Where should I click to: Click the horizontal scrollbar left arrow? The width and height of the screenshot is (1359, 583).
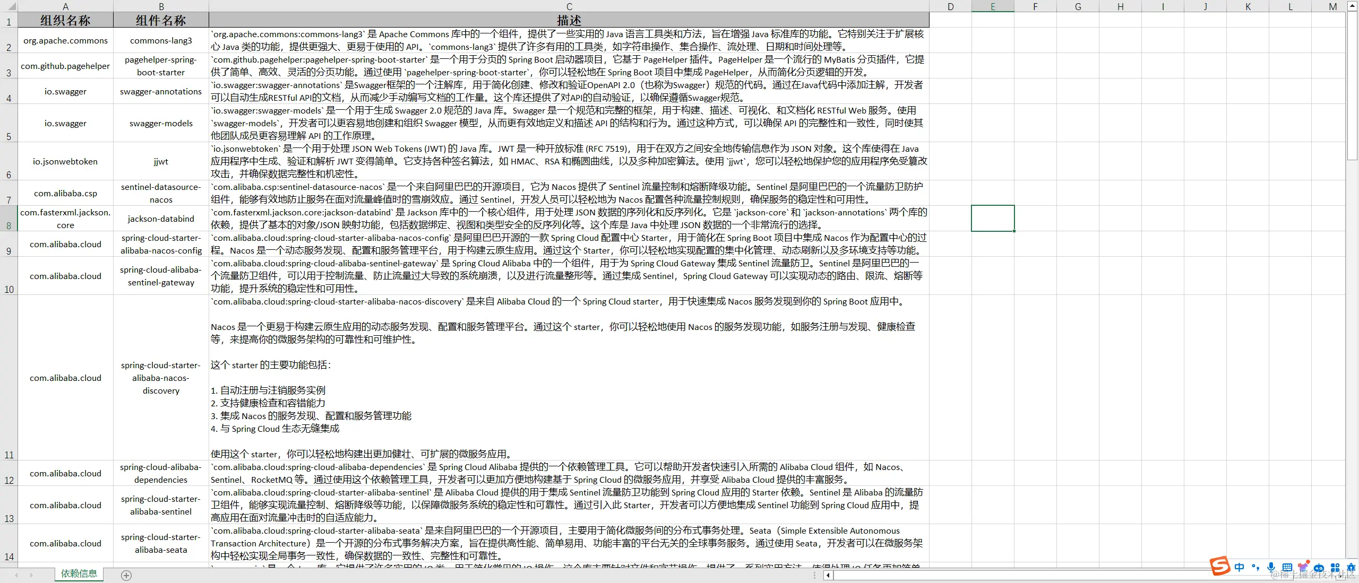click(x=828, y=575)
